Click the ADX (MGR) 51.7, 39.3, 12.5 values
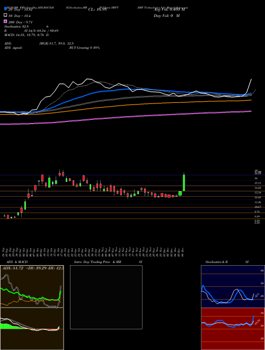This screenshot has height=350, width=265. (x=56, y=43)
